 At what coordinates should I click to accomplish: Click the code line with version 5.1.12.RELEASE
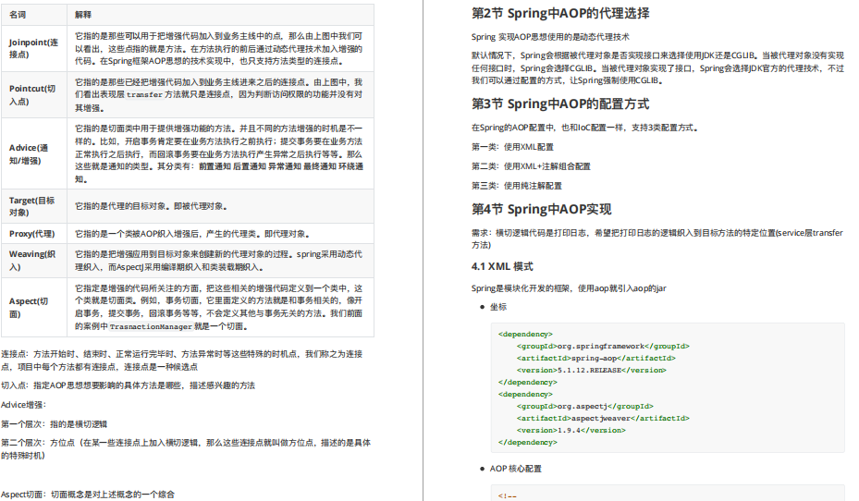[591, 370]
